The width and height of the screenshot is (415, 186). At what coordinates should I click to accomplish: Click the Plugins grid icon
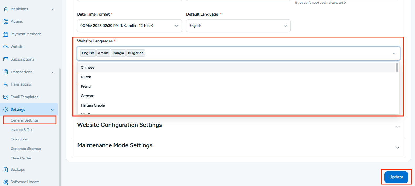coord(6,22)
